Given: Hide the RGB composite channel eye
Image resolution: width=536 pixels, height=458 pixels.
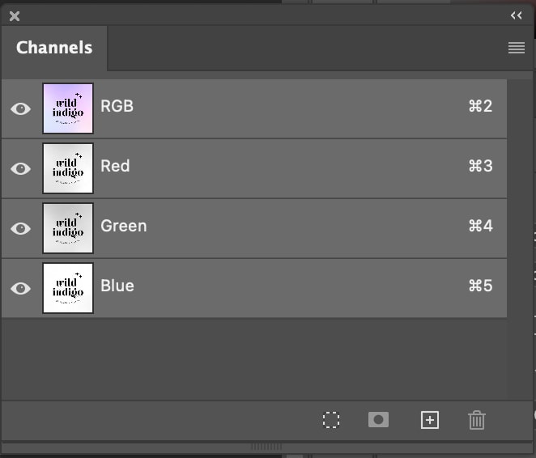Looking at the screenshot, I should pyautogui.click(x=21, y=108).
